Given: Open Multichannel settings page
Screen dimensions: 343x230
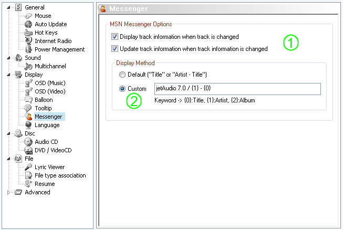Looking at the screenshot, I should pyautogui.click(x=50, y=66).
